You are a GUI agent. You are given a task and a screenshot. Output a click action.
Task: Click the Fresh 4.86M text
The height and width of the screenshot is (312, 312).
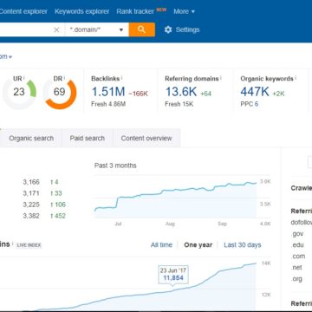click(x=108, y=104)
